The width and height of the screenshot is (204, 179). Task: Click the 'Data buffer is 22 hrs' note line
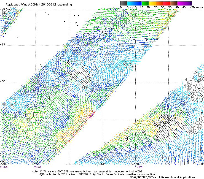pos(97,174)
